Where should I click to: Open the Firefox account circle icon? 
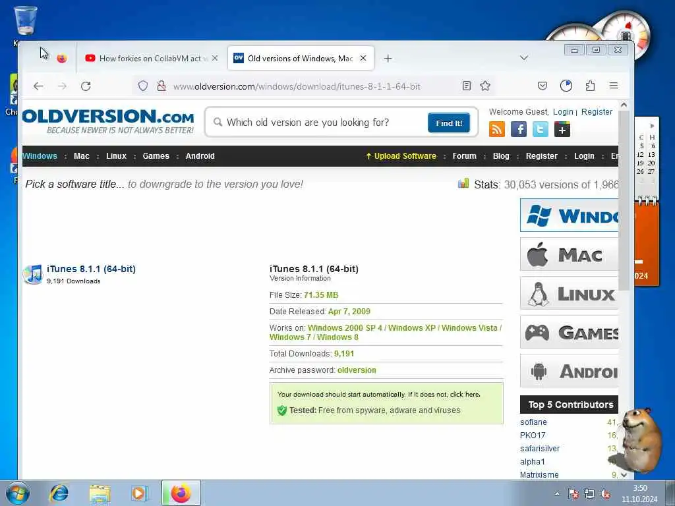(x=566, y=86)
